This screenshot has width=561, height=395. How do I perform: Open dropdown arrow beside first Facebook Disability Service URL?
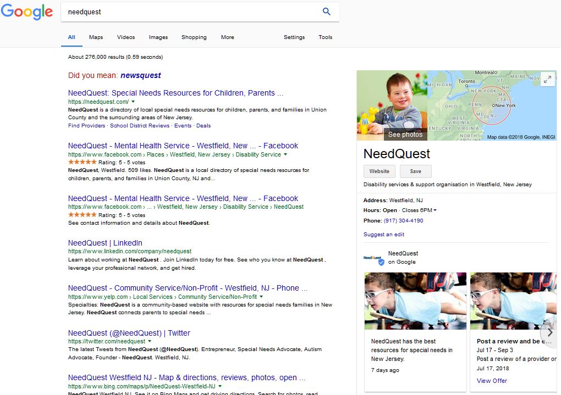click(285, 154)
